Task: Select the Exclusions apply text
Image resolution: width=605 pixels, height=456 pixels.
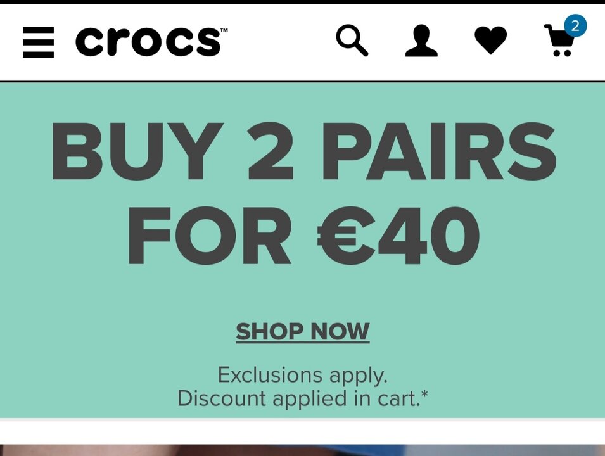Action: coord(303,375)
